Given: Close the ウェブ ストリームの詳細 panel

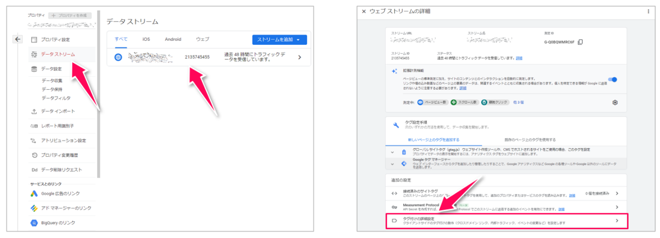Looking at the screenshot, I should click(364, 11).
